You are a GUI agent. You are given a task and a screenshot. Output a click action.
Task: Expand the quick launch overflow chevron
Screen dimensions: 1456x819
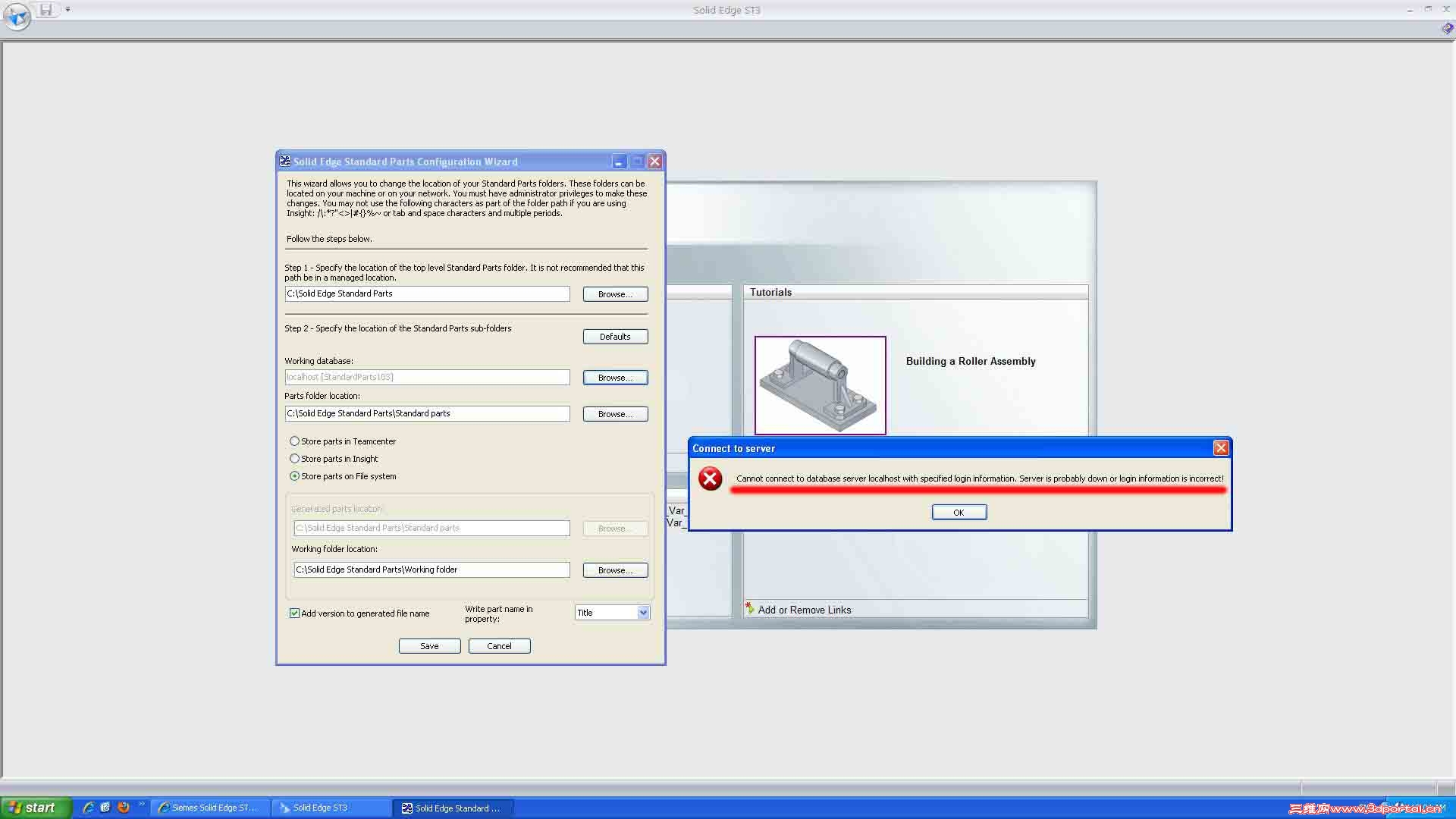(x=141, y=805)
